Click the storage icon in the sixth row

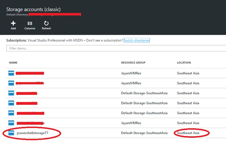tap(11, 123)
